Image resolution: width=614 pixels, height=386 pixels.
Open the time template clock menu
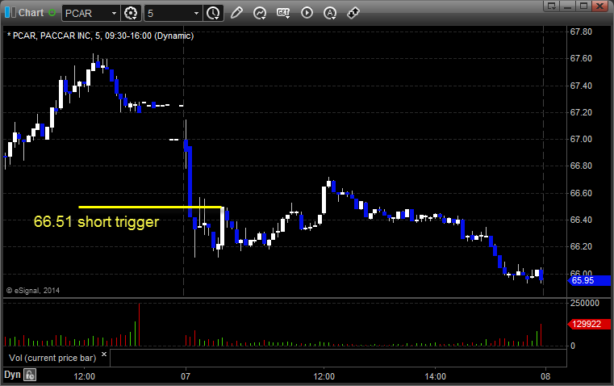214,13
